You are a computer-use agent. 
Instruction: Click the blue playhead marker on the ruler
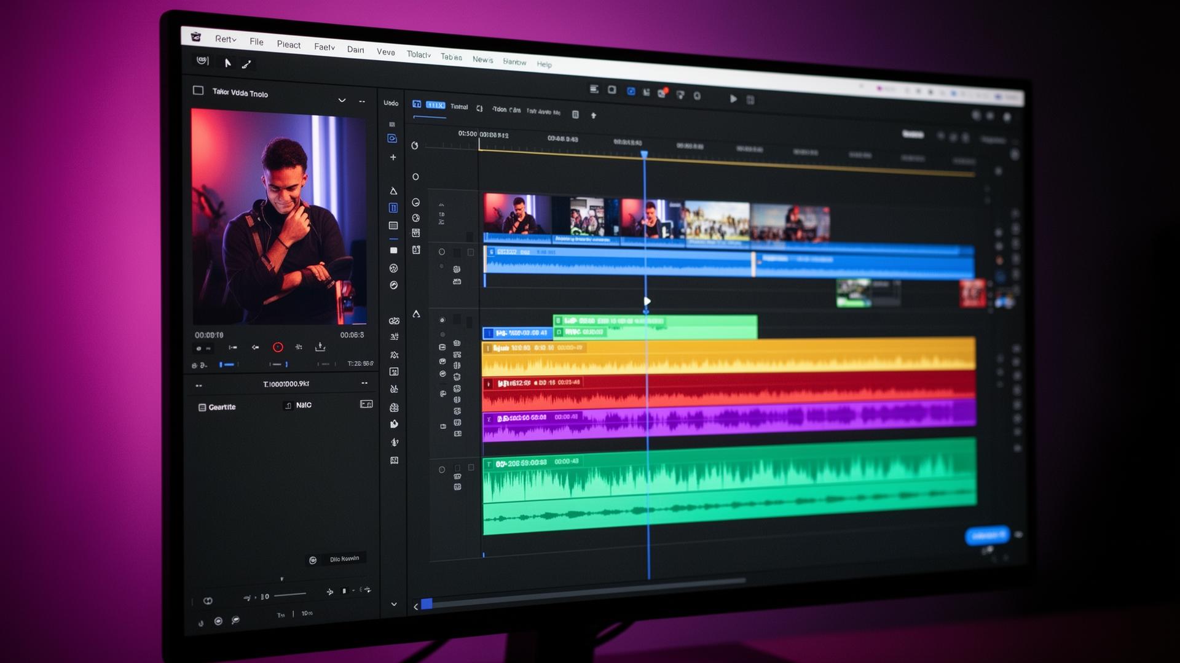point(644,154)
